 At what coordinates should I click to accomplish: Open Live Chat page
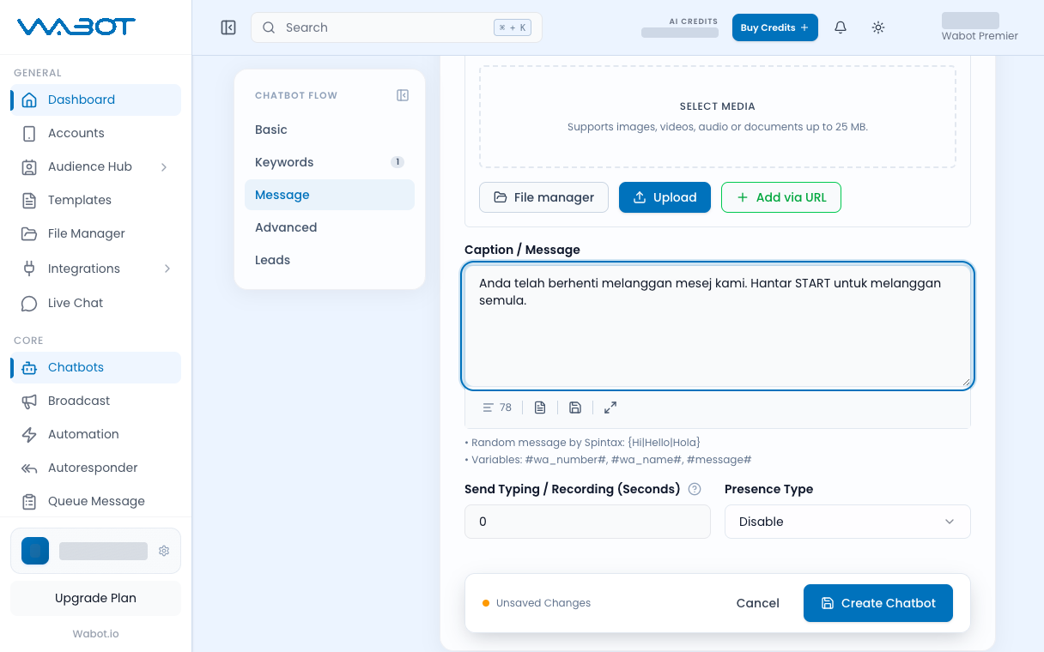tap(96, 303)
